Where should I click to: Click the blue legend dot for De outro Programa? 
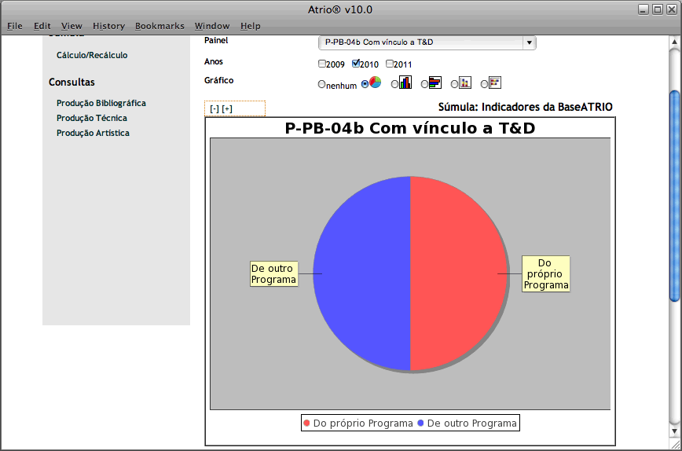pos(420,423)
